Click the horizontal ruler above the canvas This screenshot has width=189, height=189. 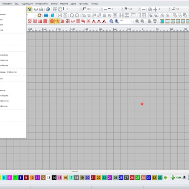108,30
